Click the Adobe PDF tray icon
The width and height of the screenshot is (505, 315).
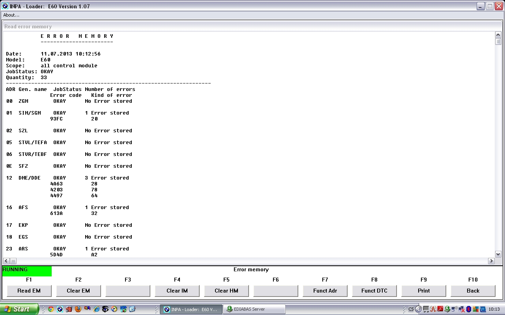(x=440, y=309)
